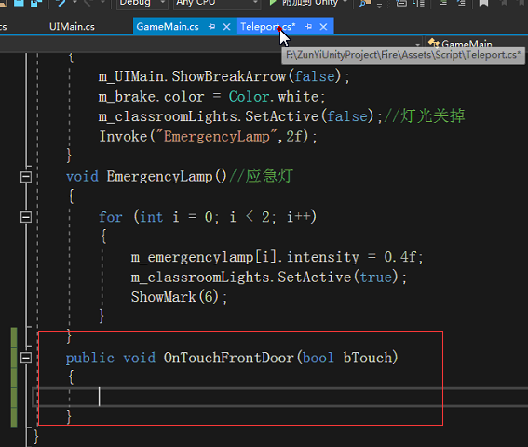Viewport: 528px width, 447px height.
Task: Click the Find in Files toolbar icon
Action: pos(365,3)
